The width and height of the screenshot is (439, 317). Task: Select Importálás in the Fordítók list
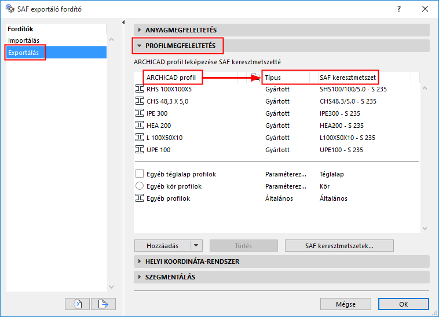[24, 40]
